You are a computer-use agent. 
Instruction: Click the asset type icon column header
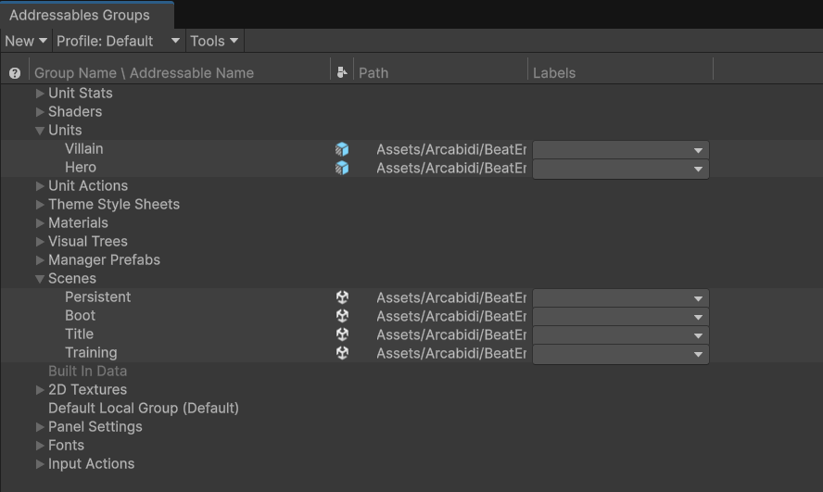click(342, 72)
